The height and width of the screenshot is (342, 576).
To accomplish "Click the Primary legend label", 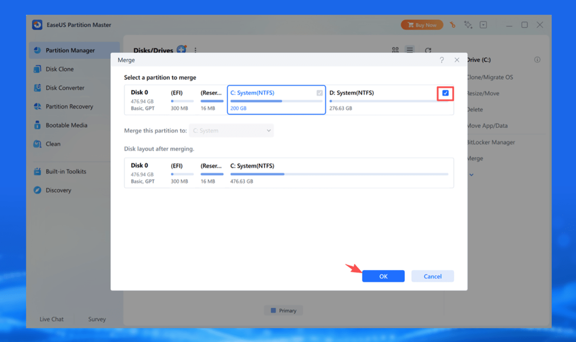I will point(288,311).
